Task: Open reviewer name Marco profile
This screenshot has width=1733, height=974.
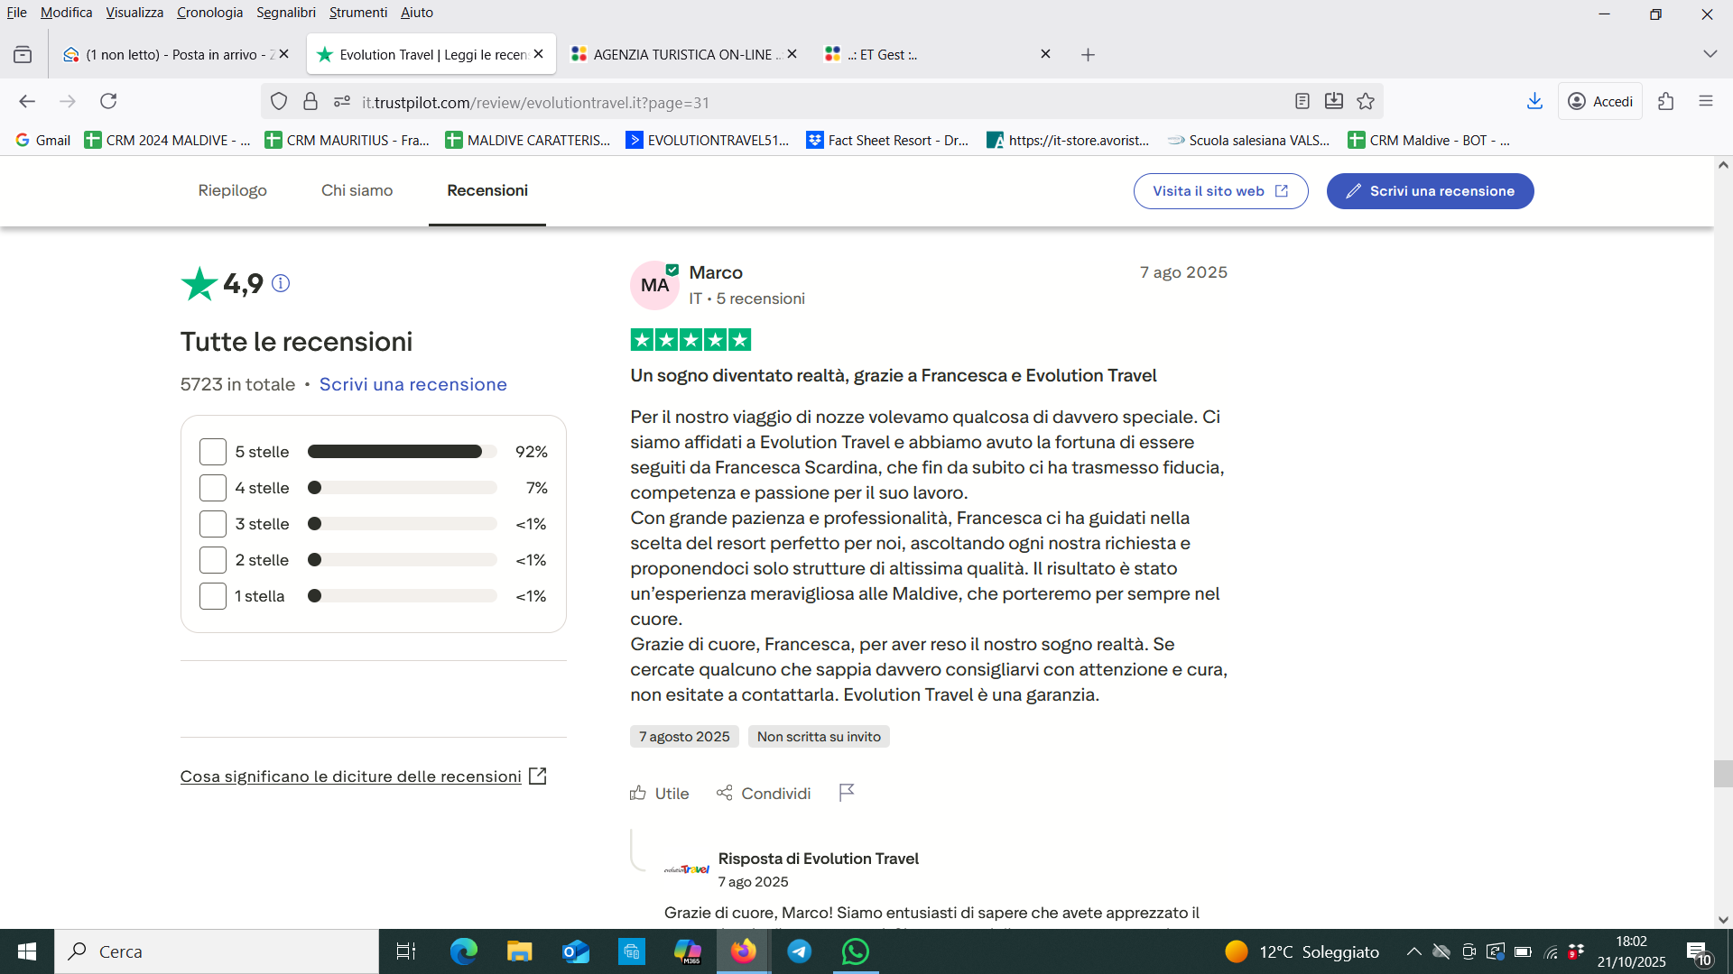Action: tap(716, 272)
